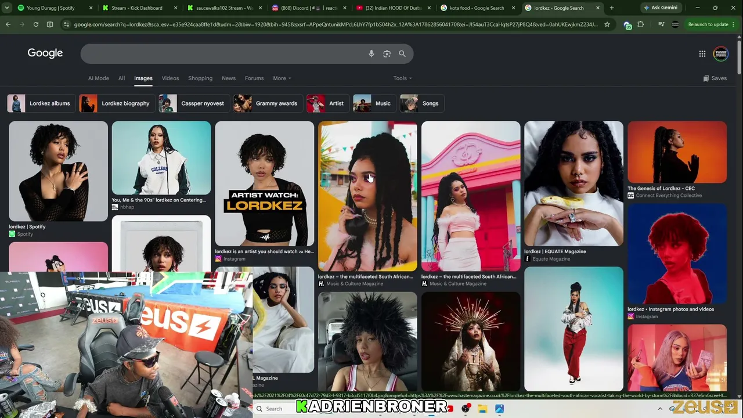This screenshot has width=743, height=418.
Task: Click the Connect Everything Collective source link
Action: (665, 196)
